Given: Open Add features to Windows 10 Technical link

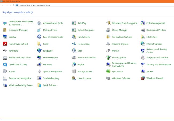Looking at the screenshot, I should [21, 23].
